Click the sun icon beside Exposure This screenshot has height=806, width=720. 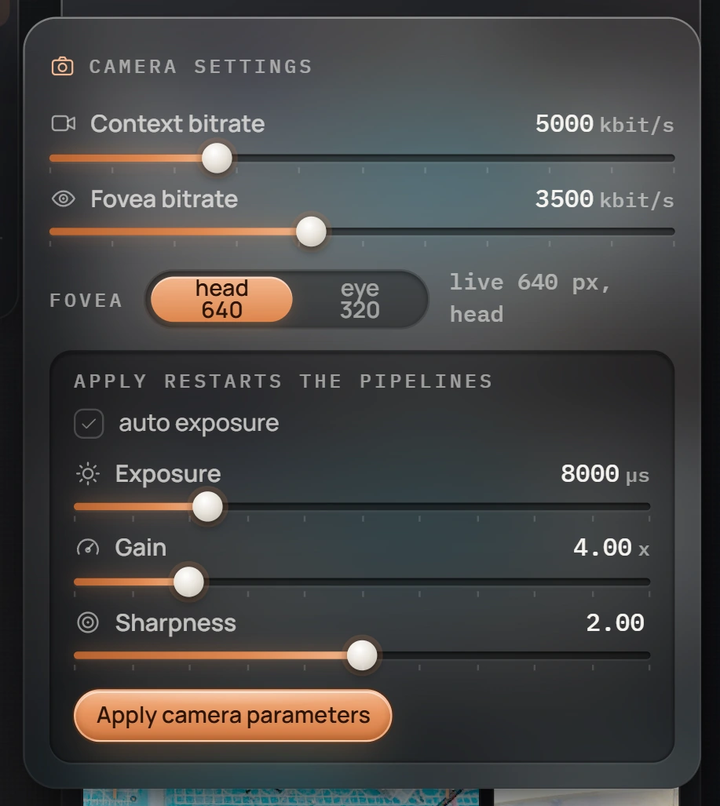pos(88,473)
